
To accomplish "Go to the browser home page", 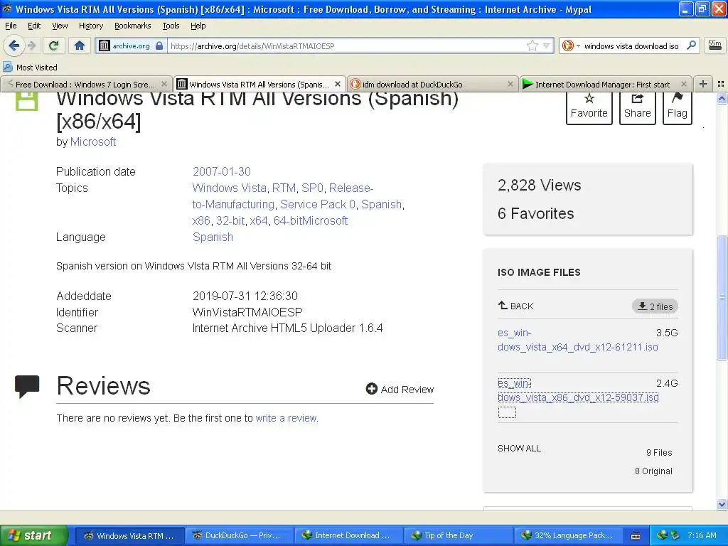I will click(80, 45).
